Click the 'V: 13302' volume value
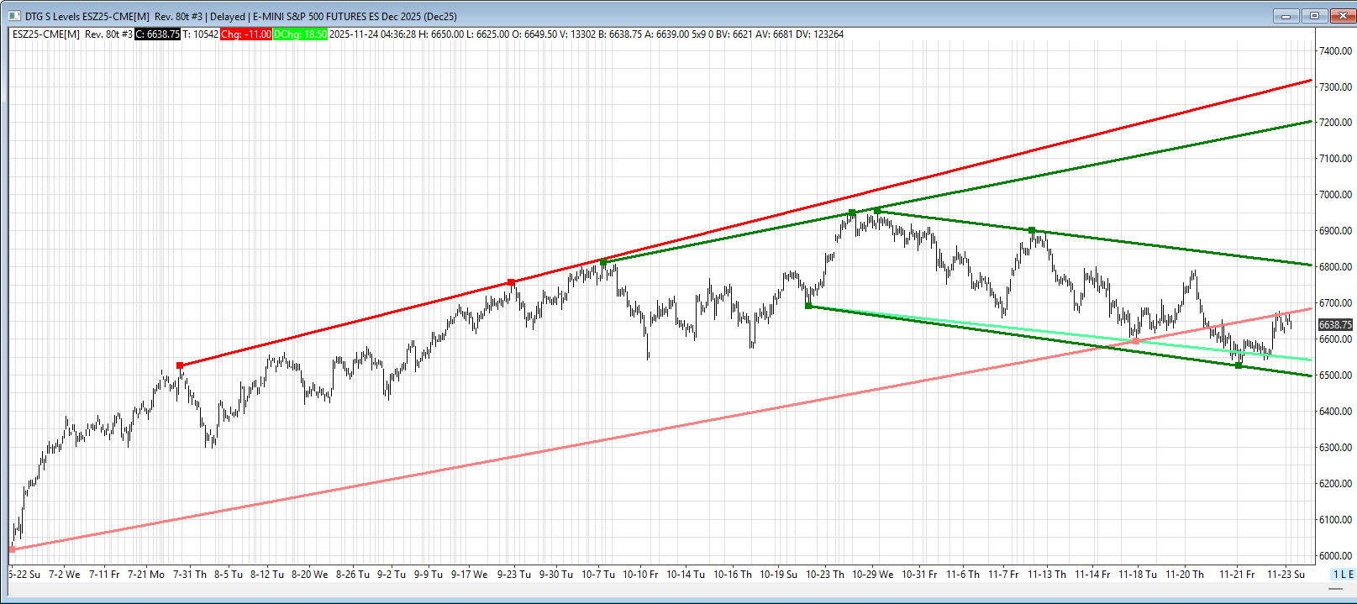 [578, 34]
